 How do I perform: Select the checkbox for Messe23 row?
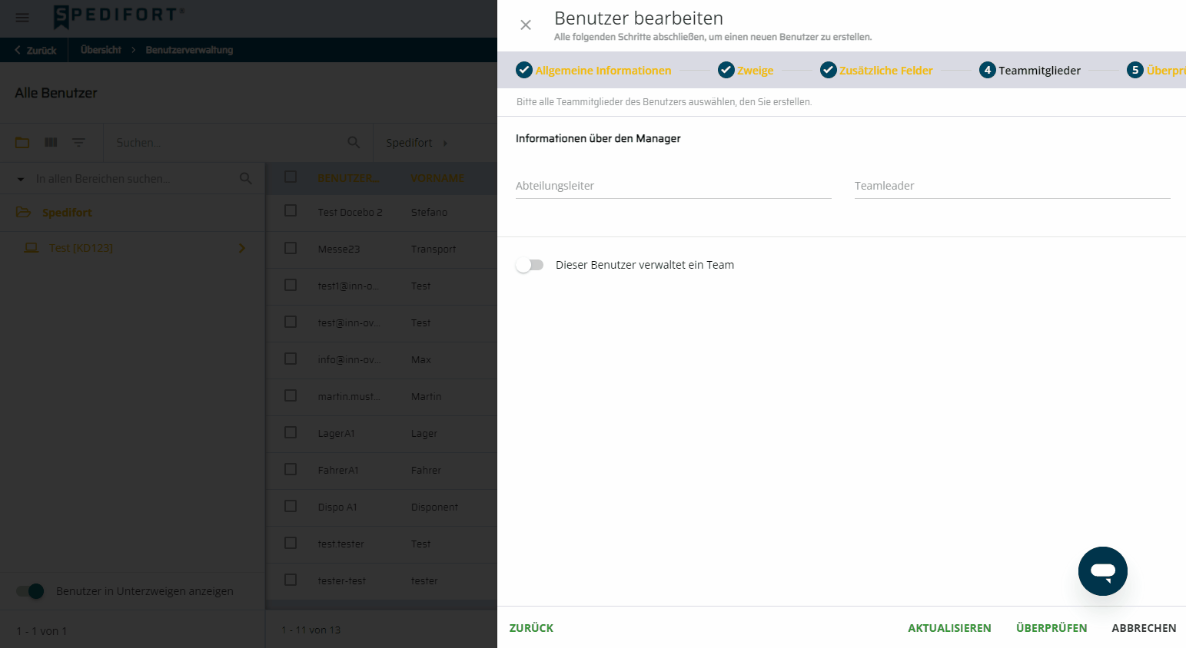tap(291, 248)
